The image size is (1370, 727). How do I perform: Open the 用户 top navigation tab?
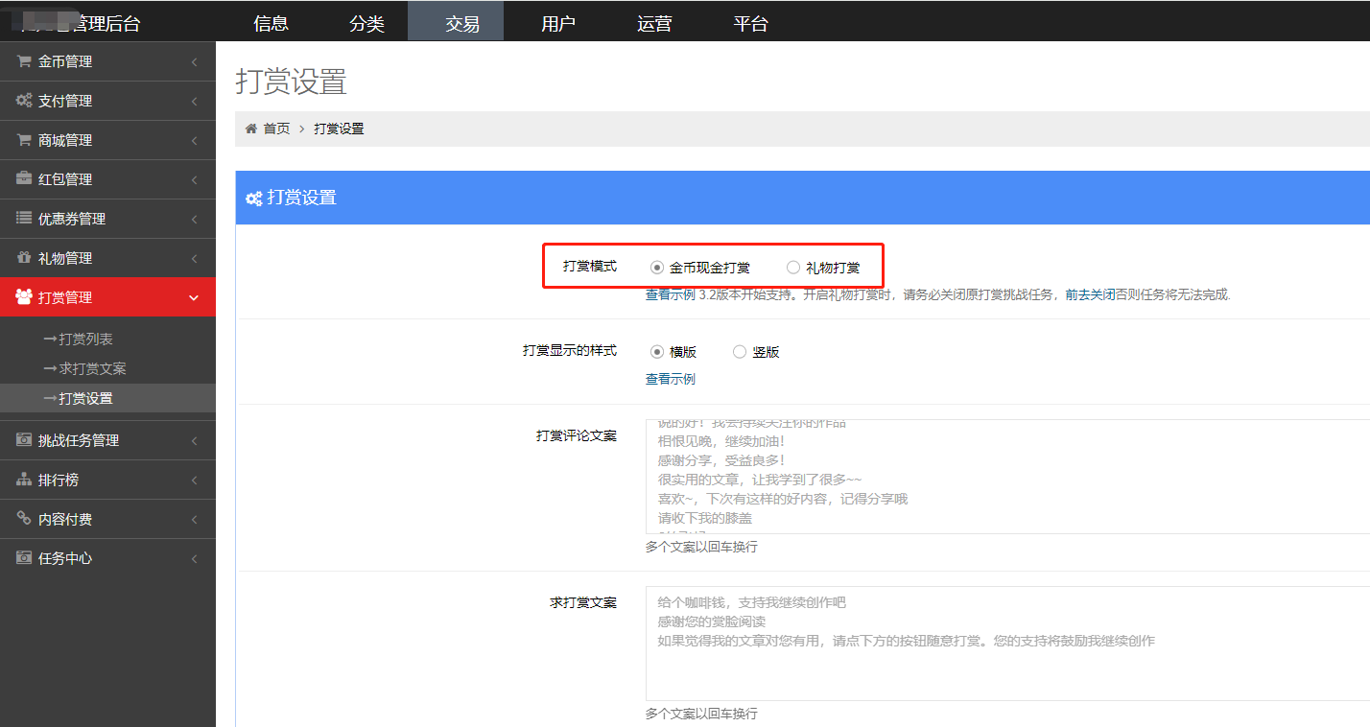(558, 24)
